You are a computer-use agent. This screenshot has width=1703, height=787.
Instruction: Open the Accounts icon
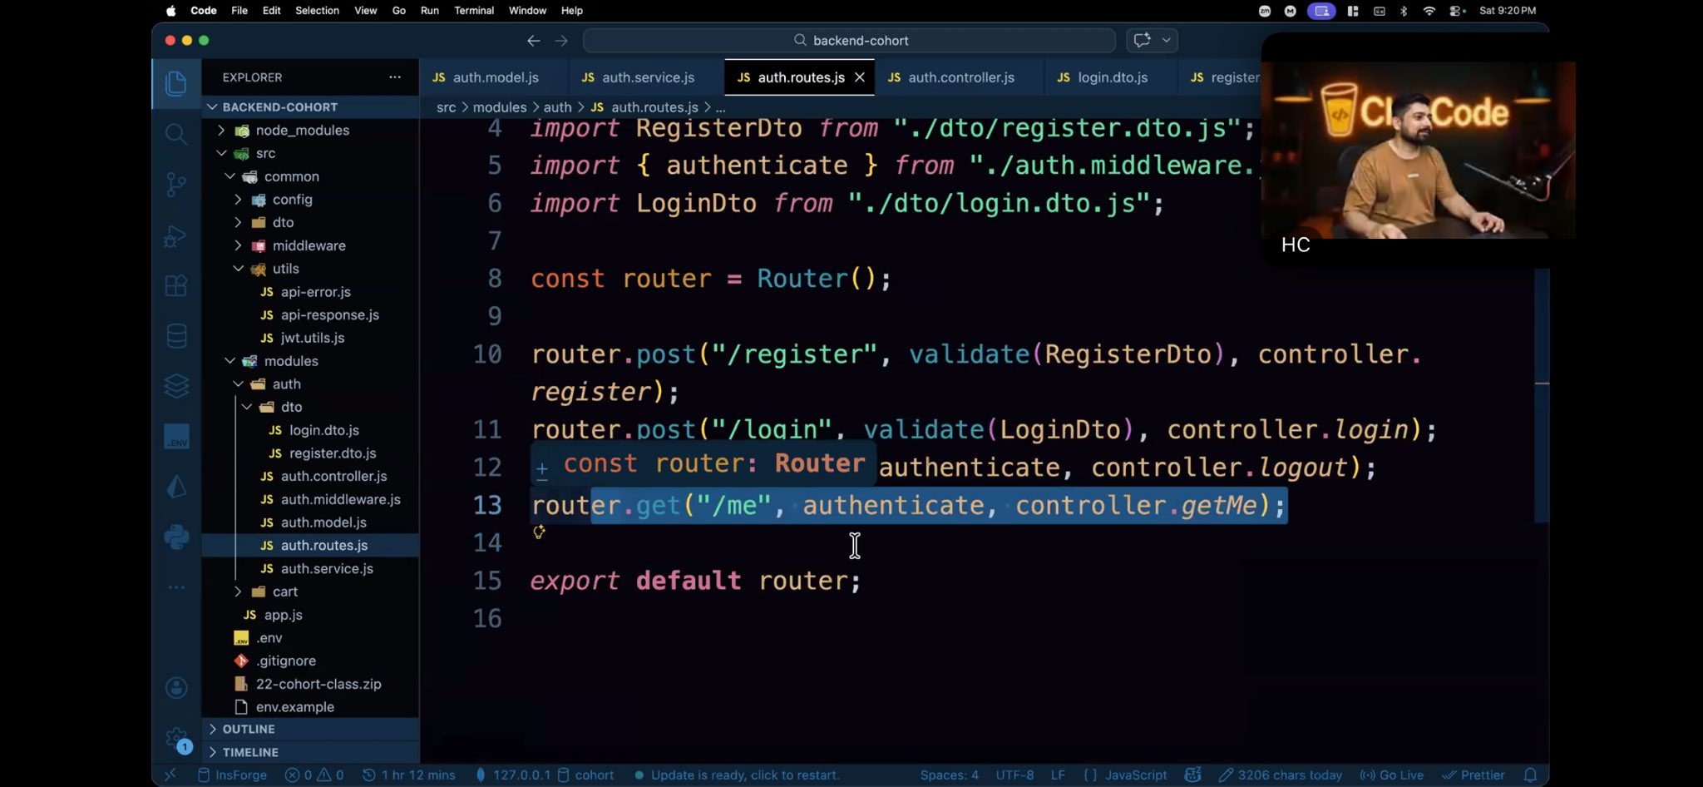(x=176, y=688)
